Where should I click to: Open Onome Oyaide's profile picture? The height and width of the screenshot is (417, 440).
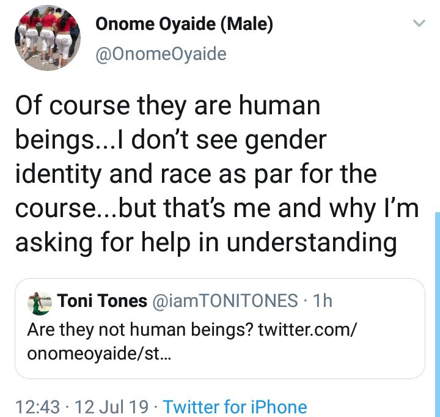(48, 39)
